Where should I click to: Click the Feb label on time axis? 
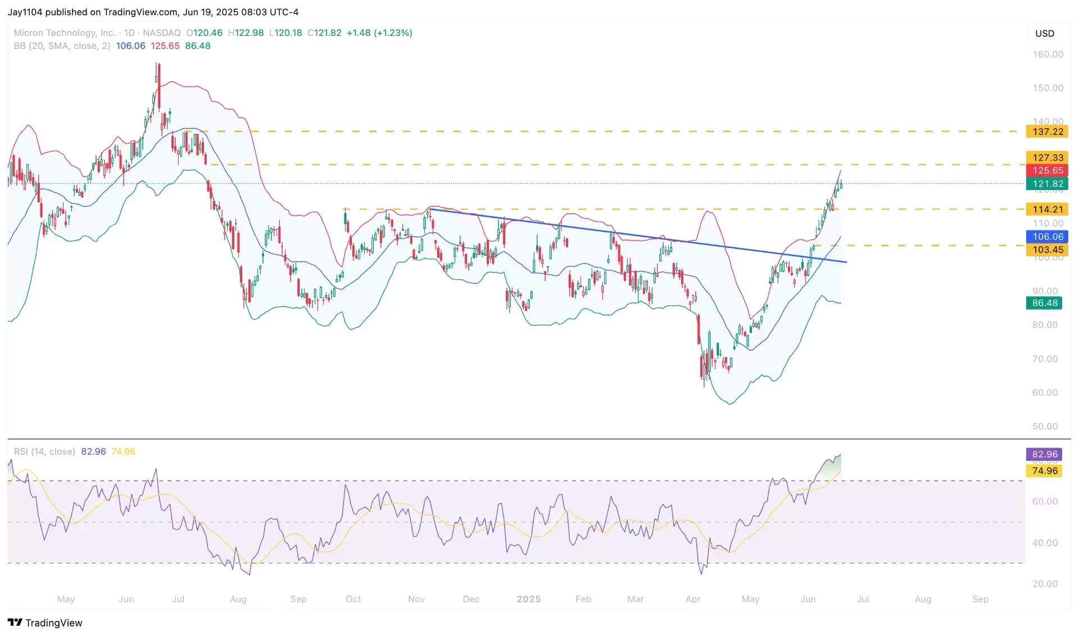[x=583, y=599]
